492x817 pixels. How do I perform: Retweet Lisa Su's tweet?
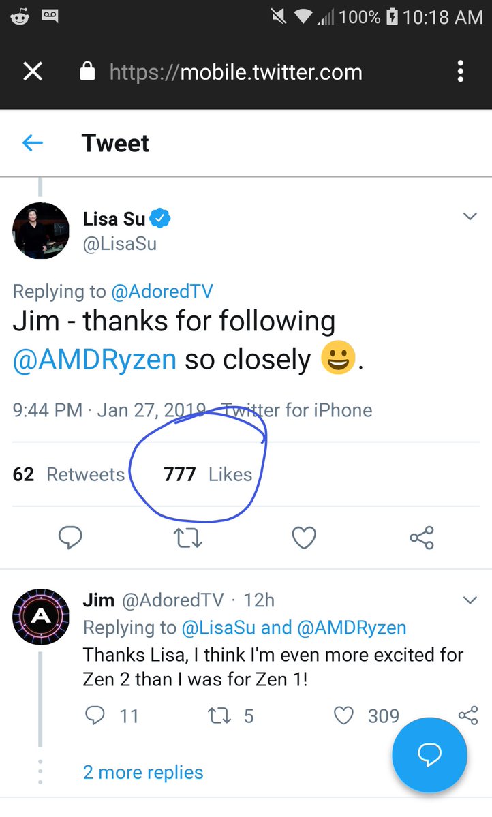pos(188,539)
